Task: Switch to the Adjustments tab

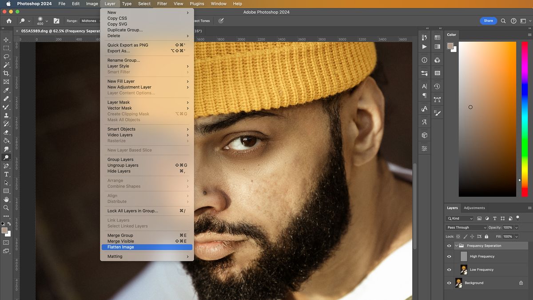Action: tap(474, 208)
